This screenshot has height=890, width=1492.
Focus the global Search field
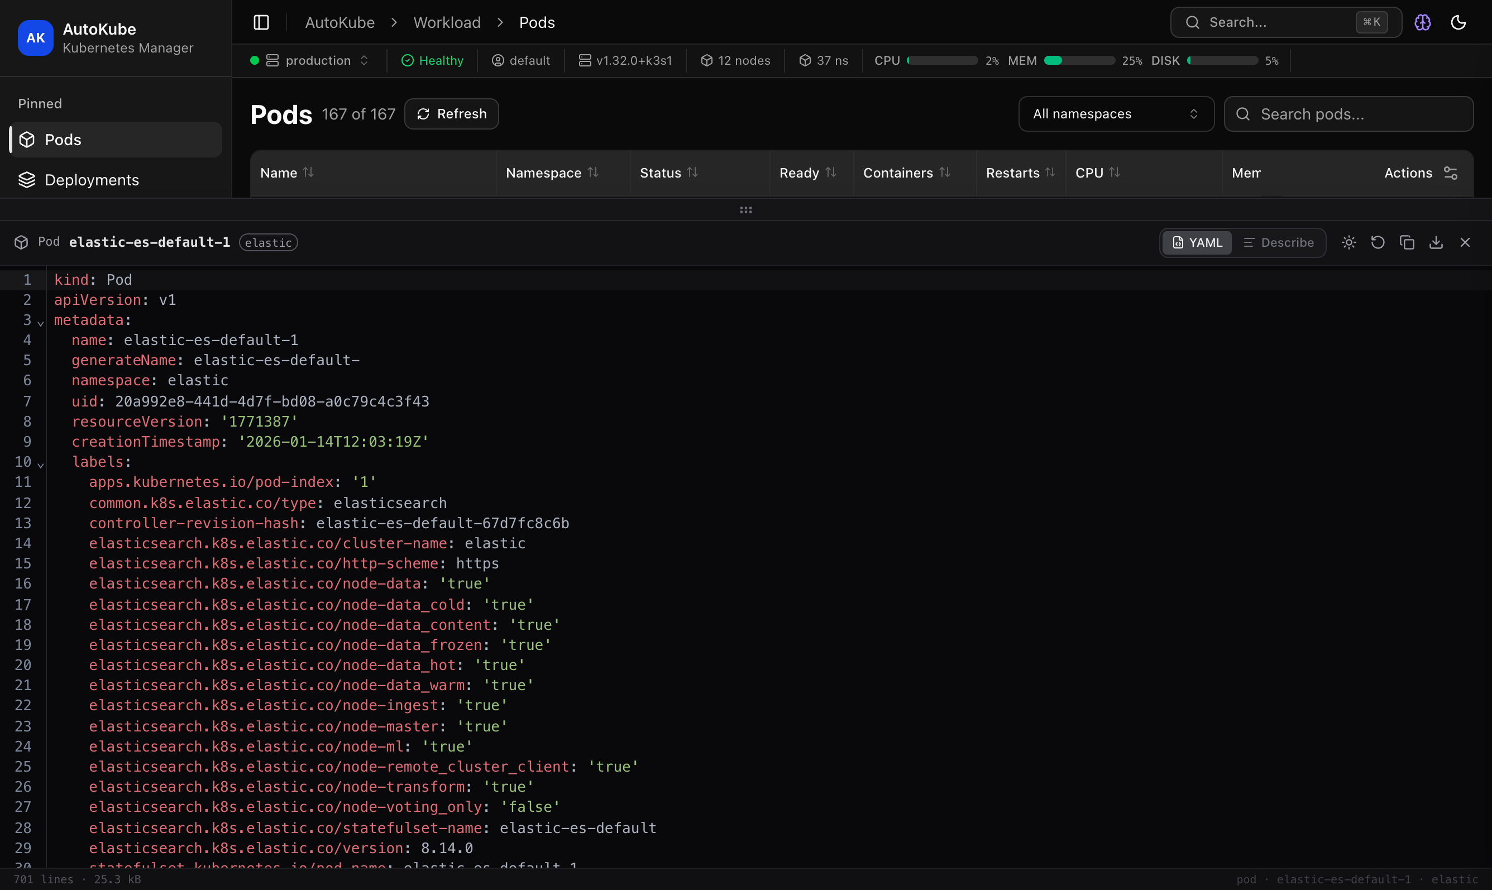[x=1286, y=22]
